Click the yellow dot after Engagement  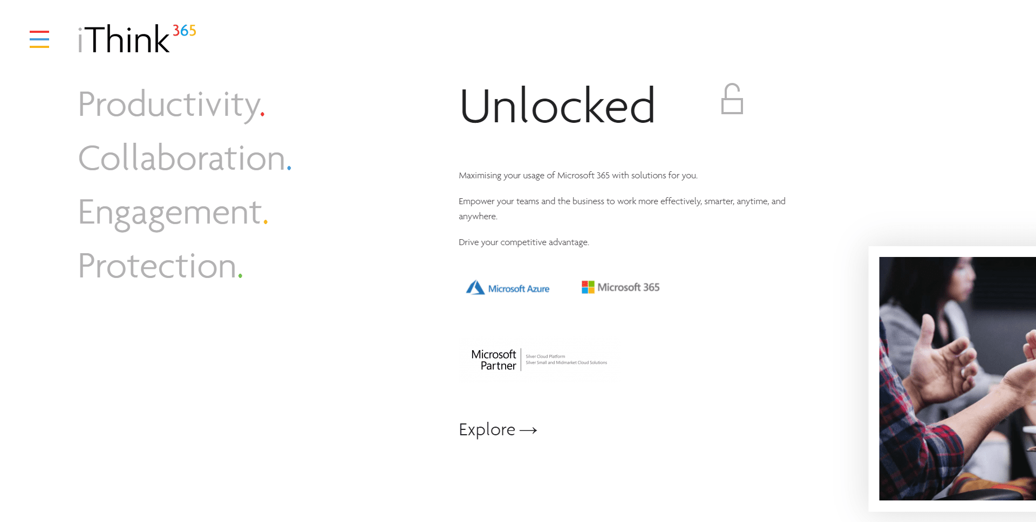pyautogui.click(x=265, y=221)
